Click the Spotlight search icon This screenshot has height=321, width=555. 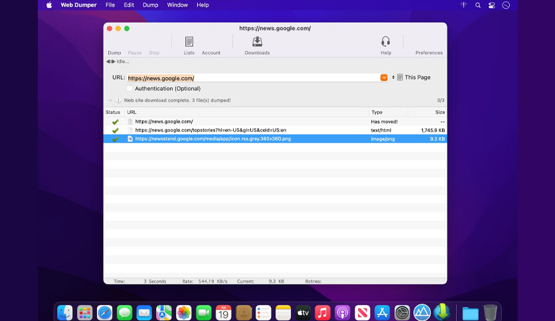click(478, 5)
